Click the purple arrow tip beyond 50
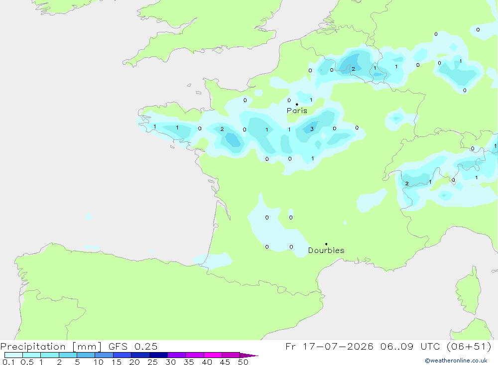Image resolution: width=498 pixels, height=365 pixels. tap(249, 355)
